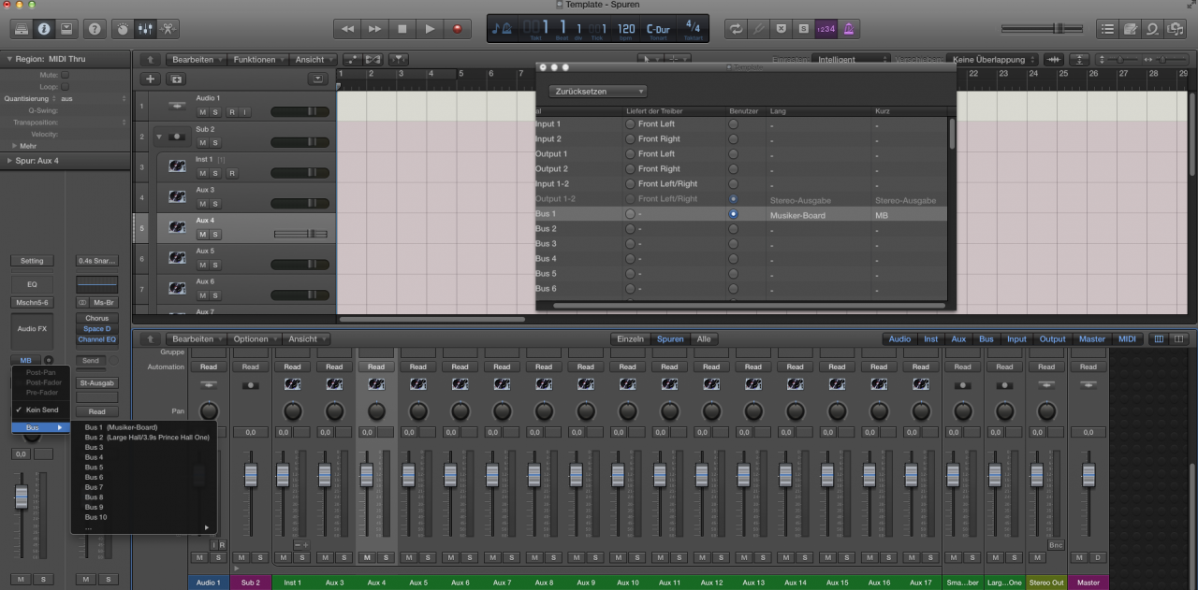Open the EQ button in inspector strip
1198x590 pixels.
pyautogui.click(x=32, y=284)
